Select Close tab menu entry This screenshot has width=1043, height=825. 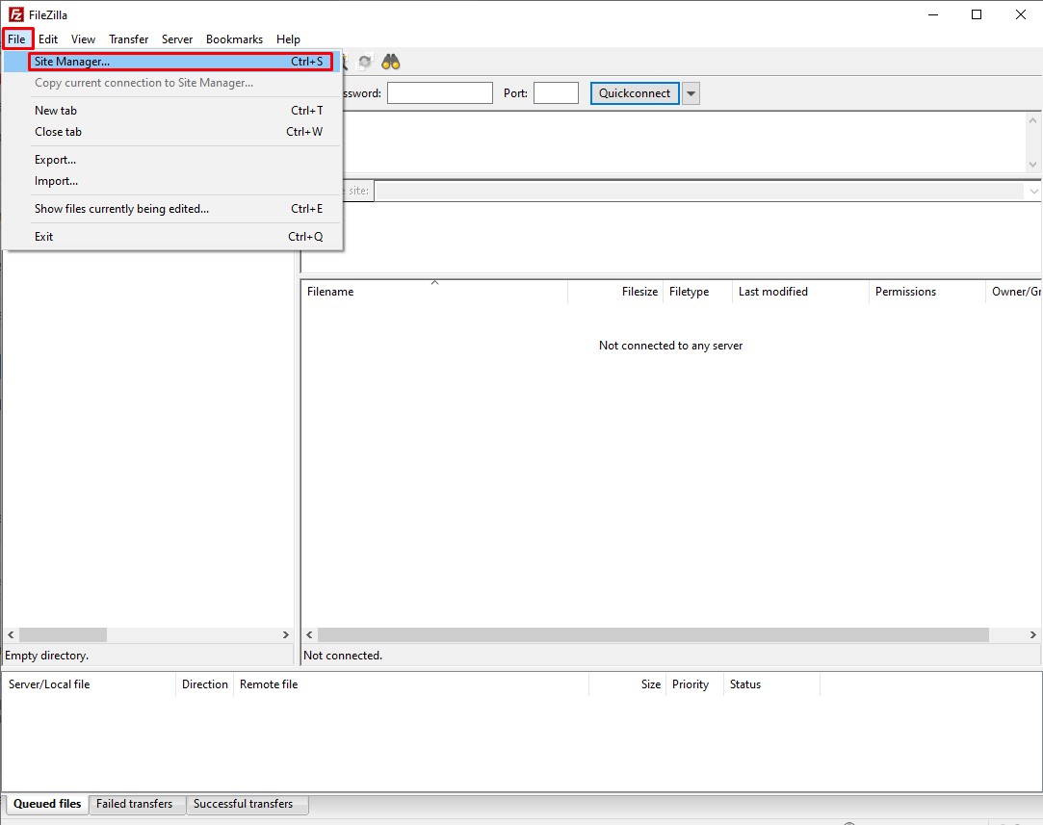[x=173, y=132]
